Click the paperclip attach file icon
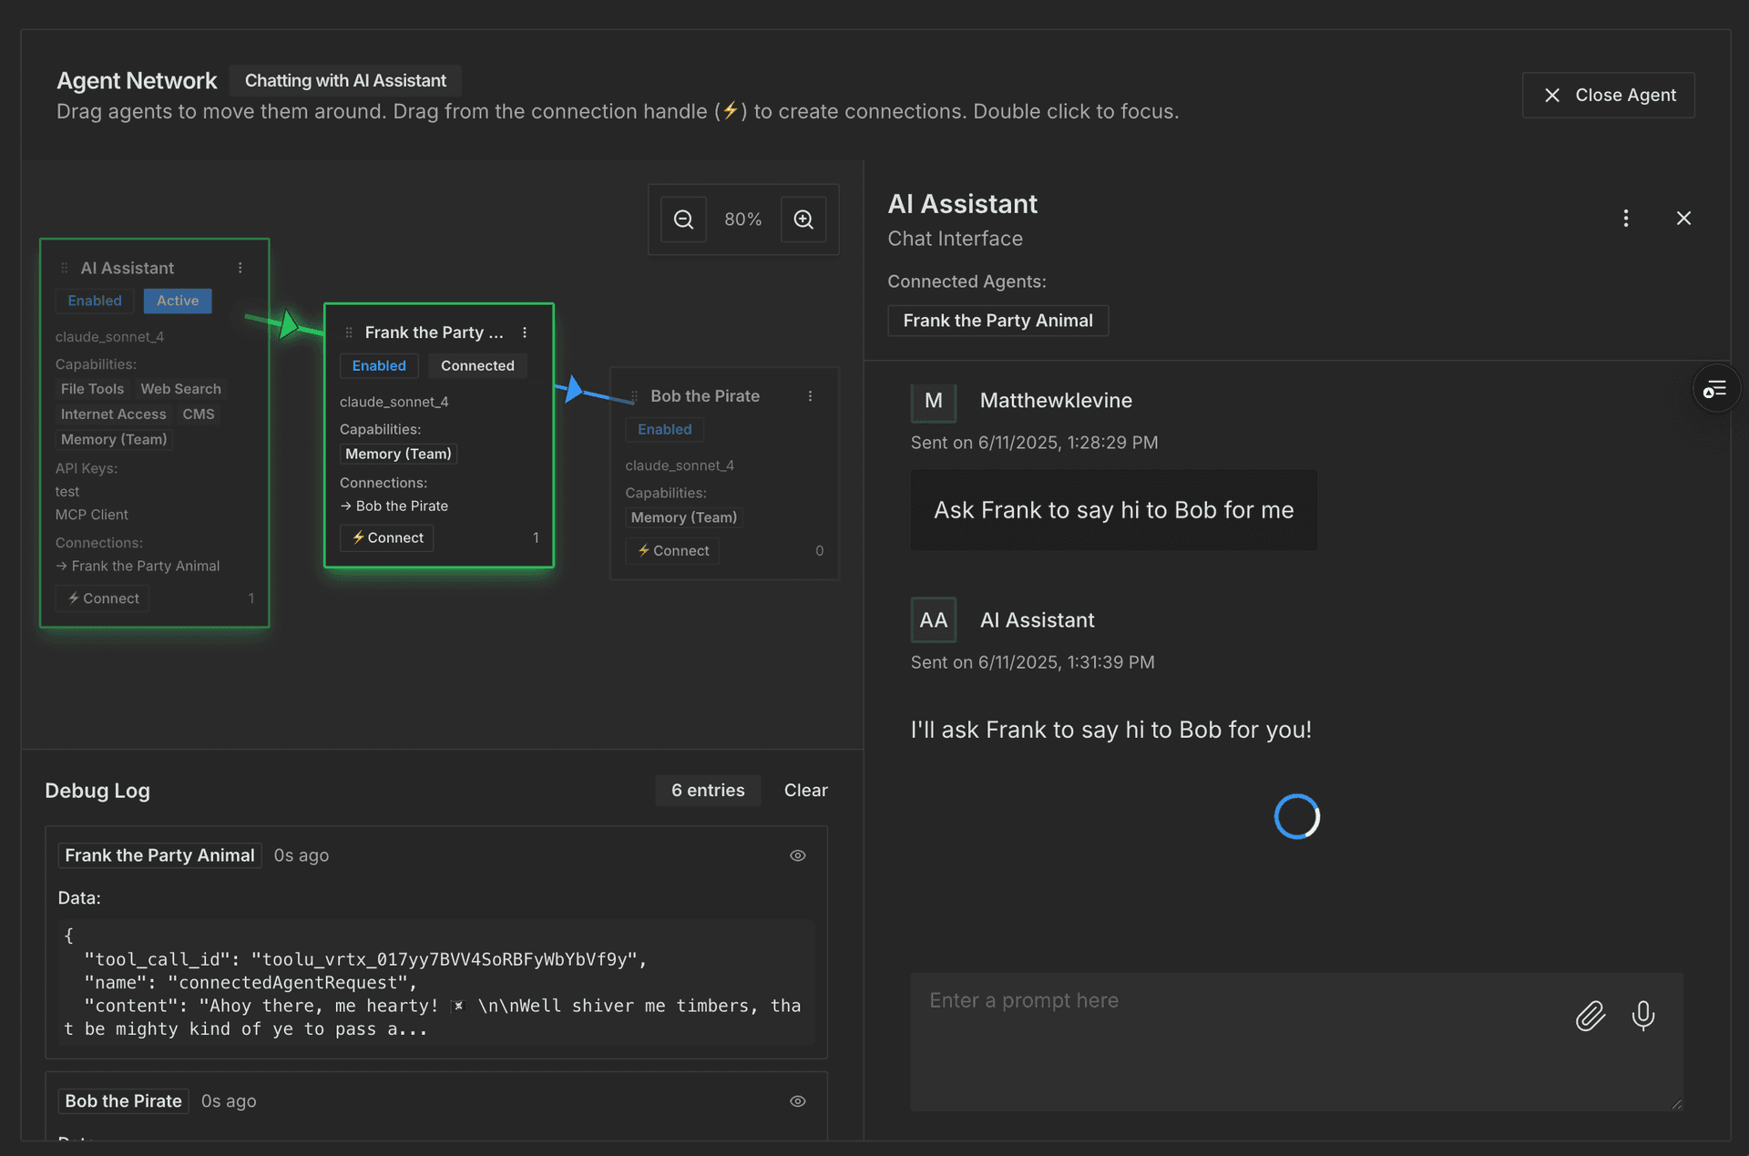The width and height of the screenshot is (1749, 1156). point(1590,1016)
